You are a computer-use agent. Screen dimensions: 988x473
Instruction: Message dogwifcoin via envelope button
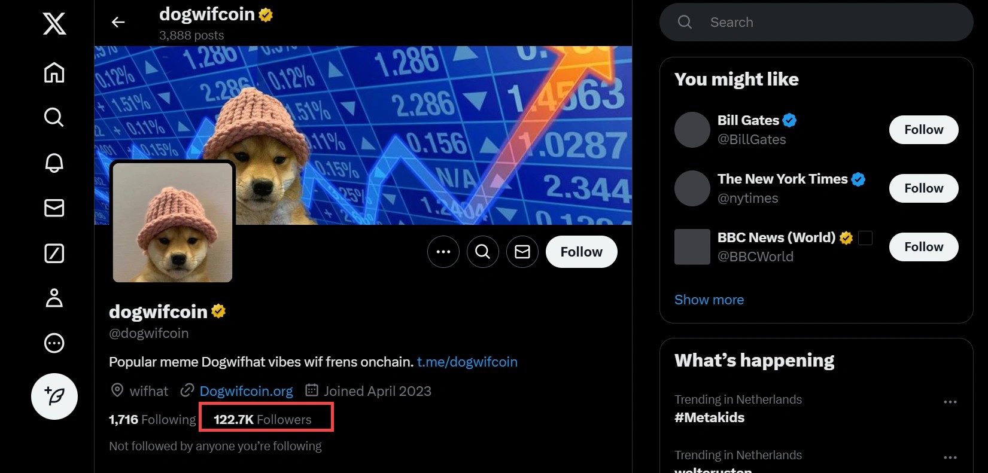[522, 252]
